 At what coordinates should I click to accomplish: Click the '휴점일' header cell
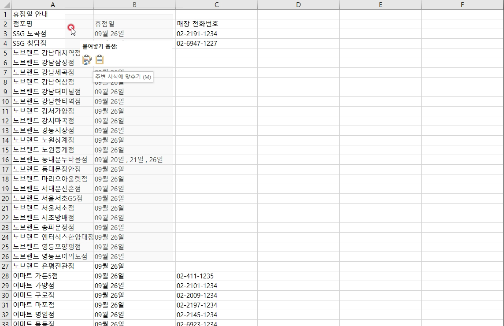pyautogui.click(x=134, y=24)
